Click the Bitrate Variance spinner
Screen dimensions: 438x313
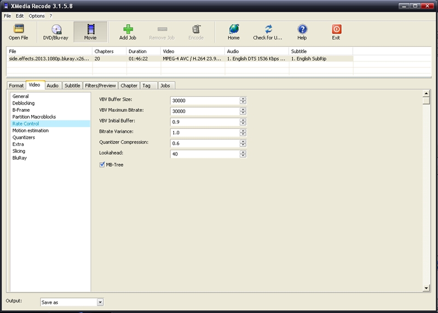pos(243,133)
